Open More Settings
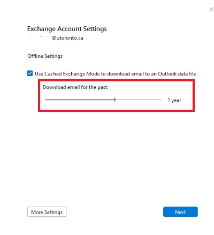Screen dimensions: 214x235 pos(47,212)
